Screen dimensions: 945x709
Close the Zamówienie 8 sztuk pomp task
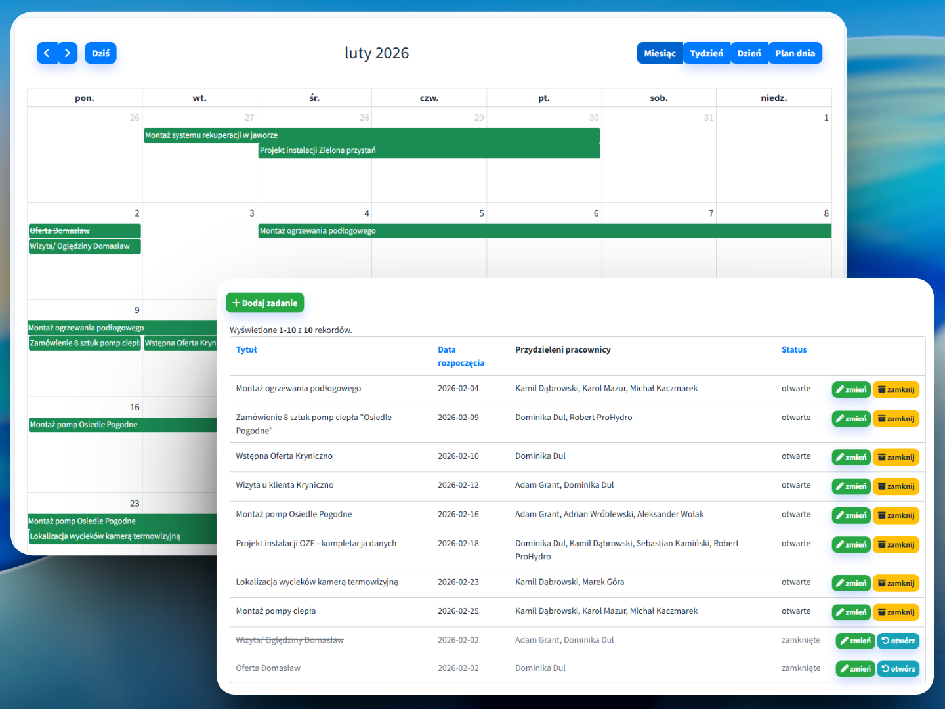click(x=896, y=418)
